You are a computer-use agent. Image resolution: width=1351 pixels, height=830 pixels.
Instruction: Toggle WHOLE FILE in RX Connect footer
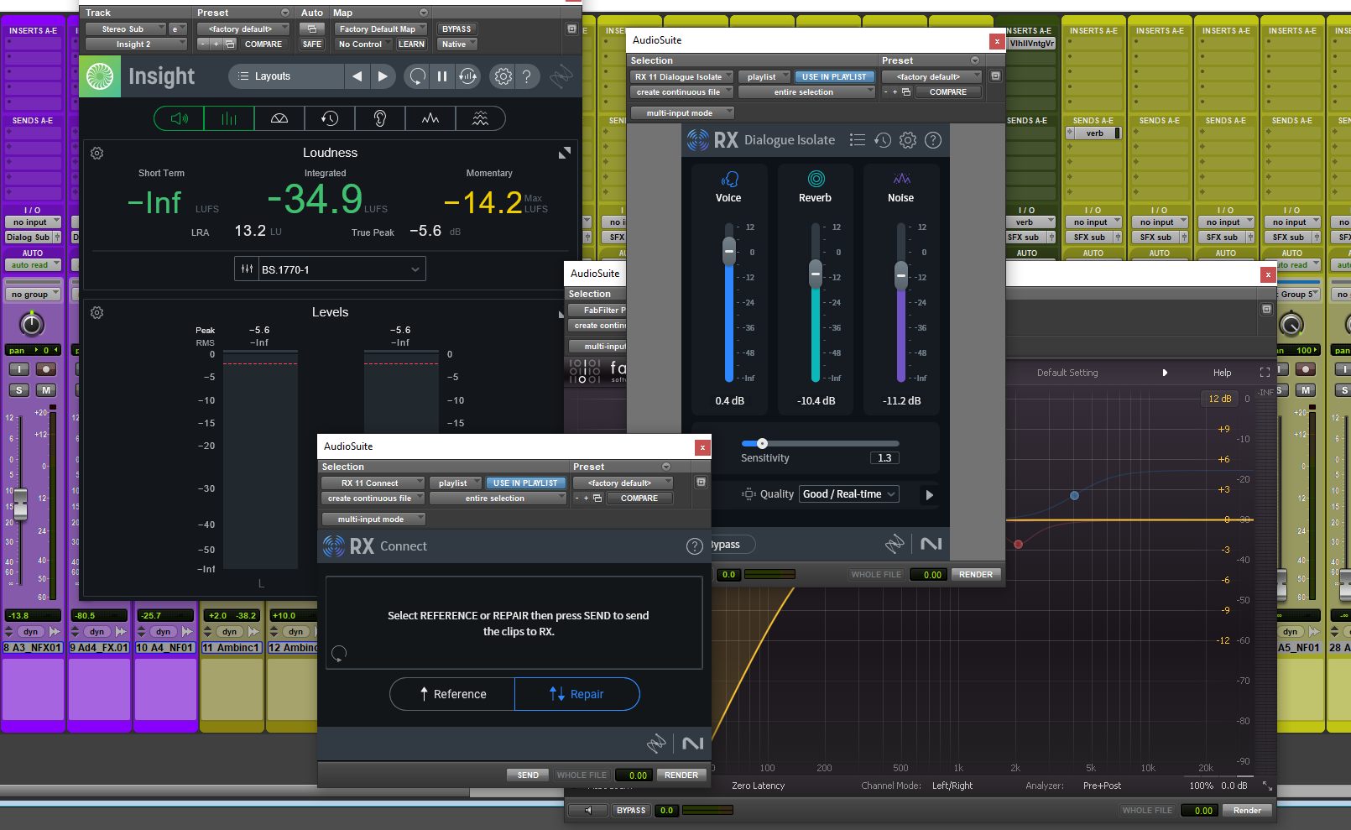pyautogui.click(x=582, y=775)
